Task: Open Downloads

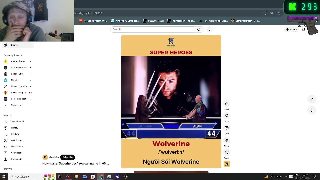Action: tap(17, 159)
